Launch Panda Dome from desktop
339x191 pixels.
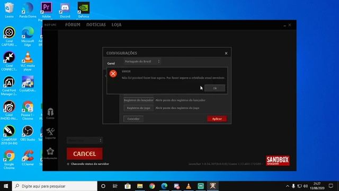coord(28,10)
